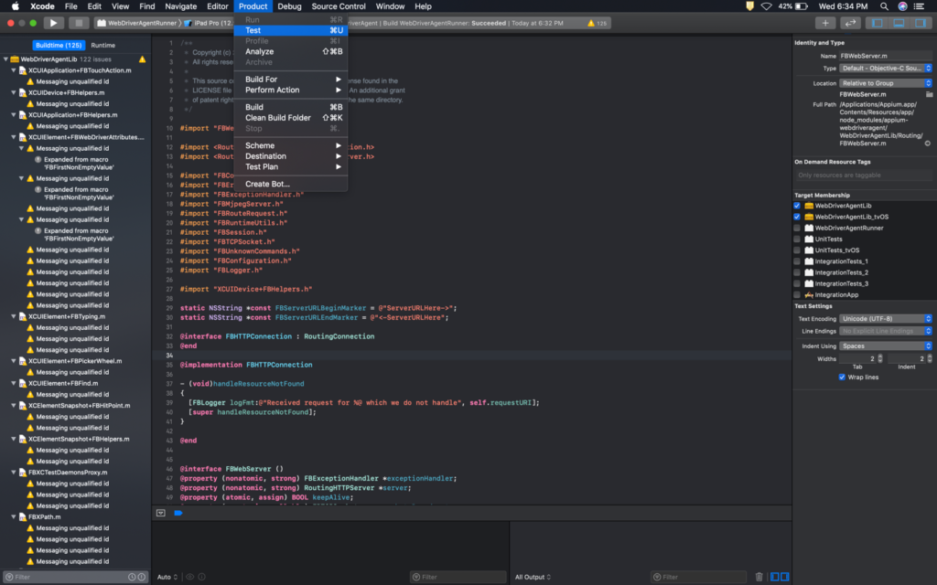
Task: Open the Library with the plus button
Action: [x=825, y=23]
